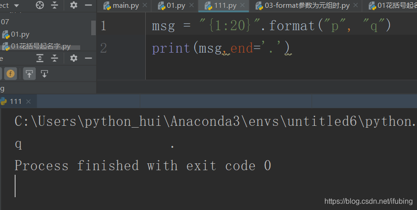The height and width of the screenshot is (210, 417).
Task: Open the 01花括号起名 tab at the right edge
Action: tap(393, 5)
